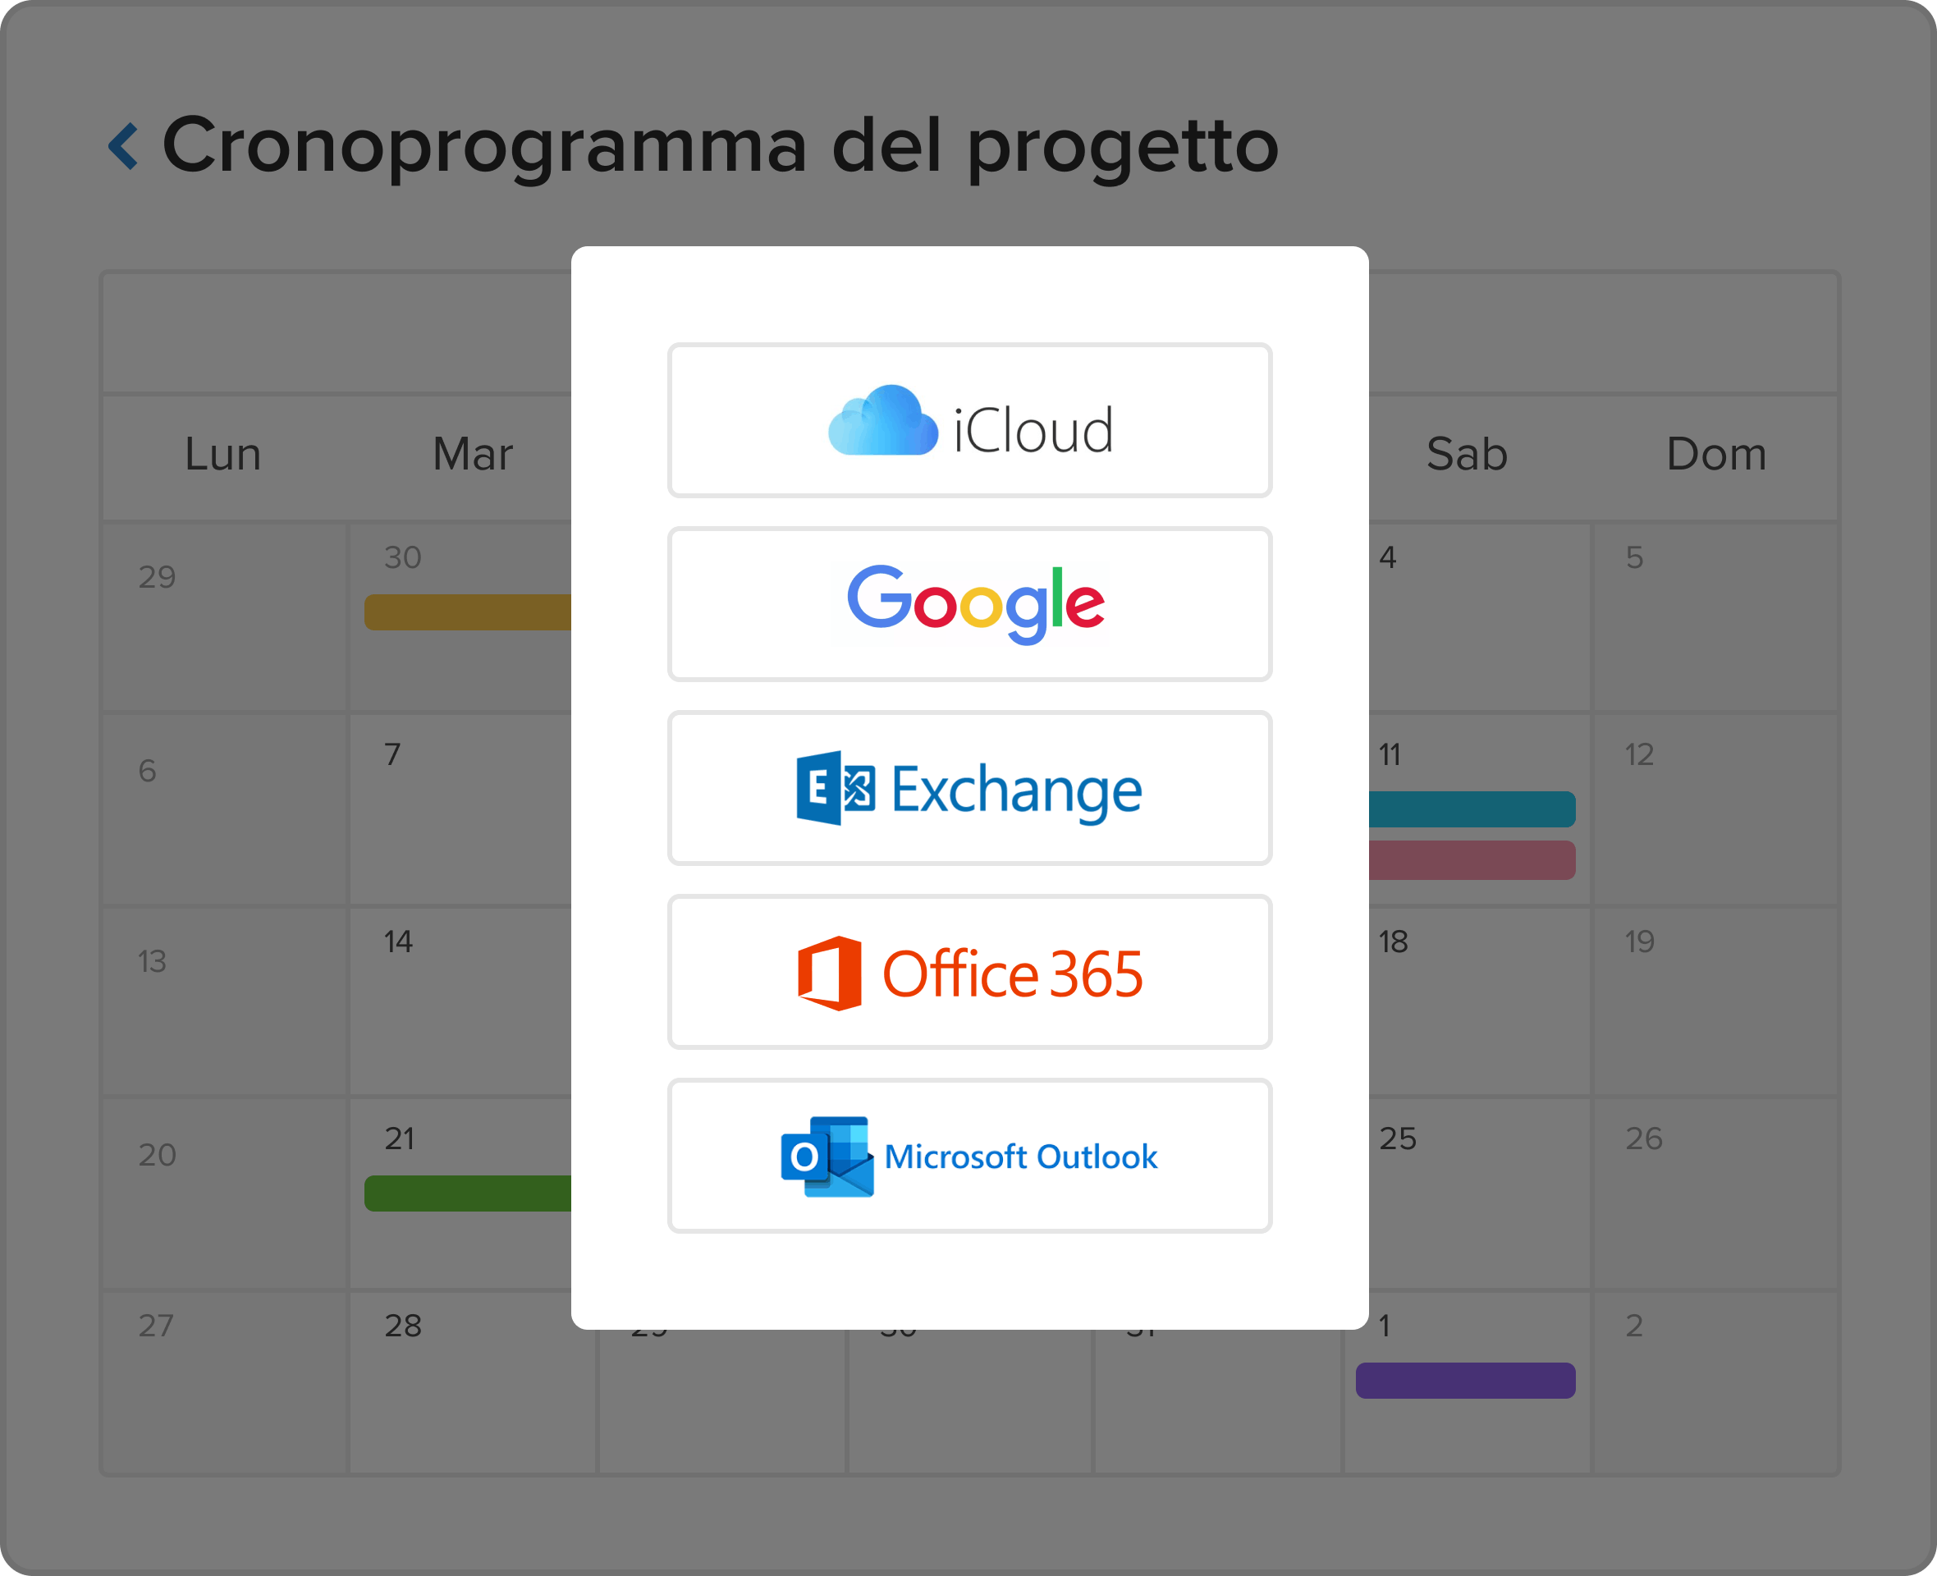Open the Cronoprogramma del progetto title
Image resolution: width=1937 pixels, height=1576 pixels.
coord(720,147)
